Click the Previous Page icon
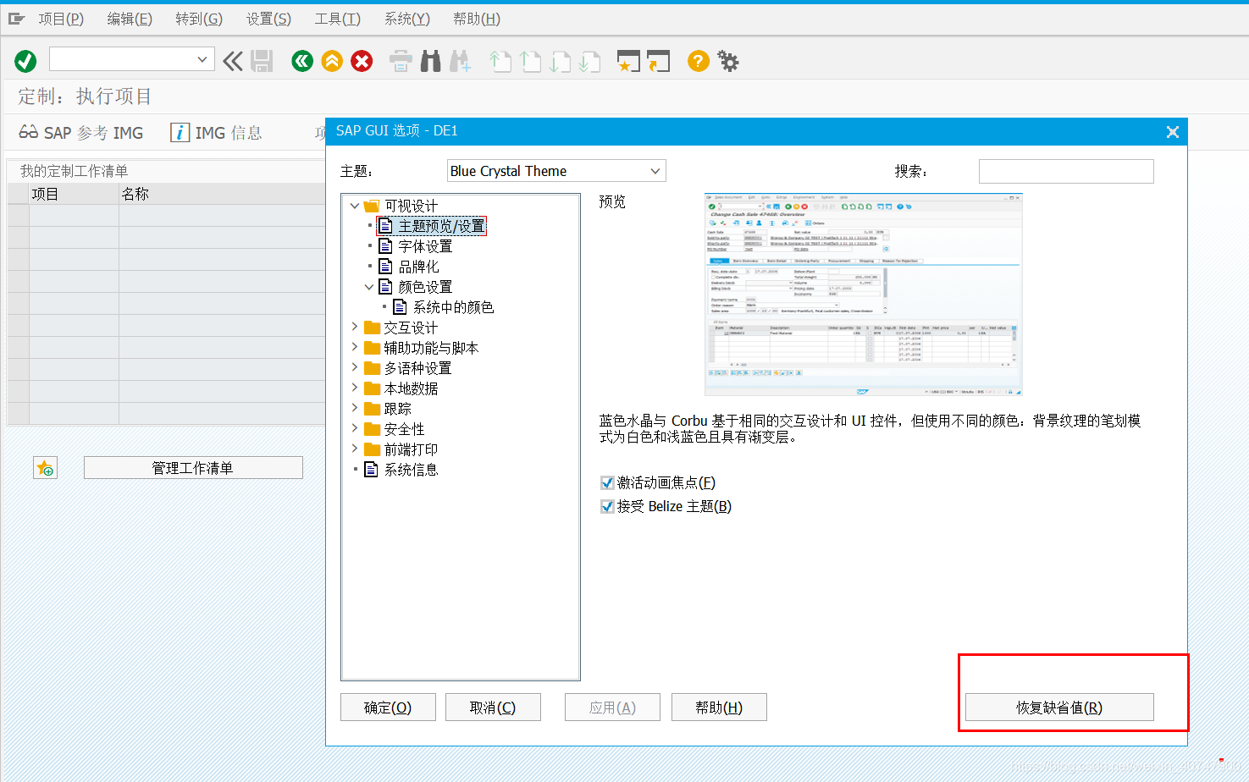1249x782 pixels. (530, 61)
